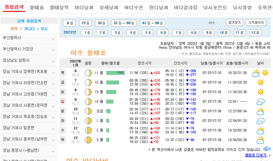Click the partly cloudy weather icon for January 6

(x=256, y=73)
